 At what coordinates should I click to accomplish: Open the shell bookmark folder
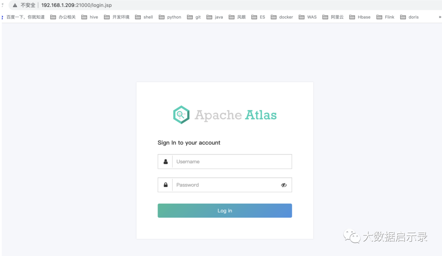coord(144,17)
